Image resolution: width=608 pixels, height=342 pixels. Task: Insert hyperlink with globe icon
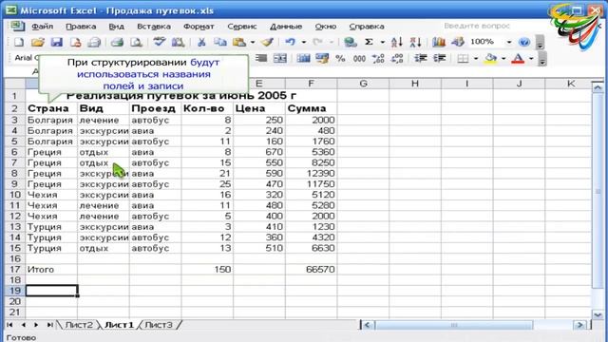tap(351, 42)
